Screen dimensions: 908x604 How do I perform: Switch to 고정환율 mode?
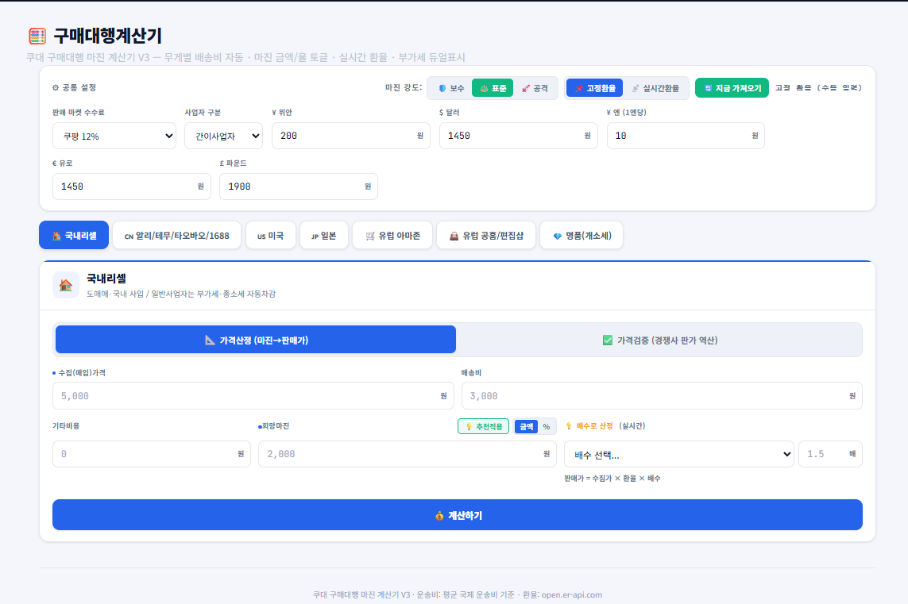[595, 88]
